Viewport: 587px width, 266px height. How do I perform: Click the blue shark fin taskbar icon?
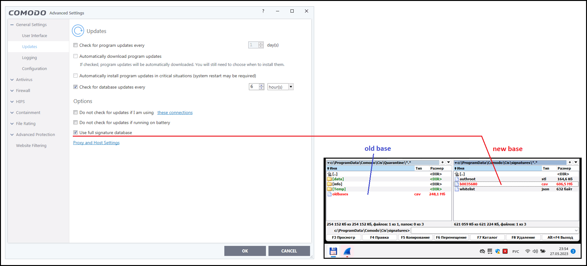pos(347,251)
